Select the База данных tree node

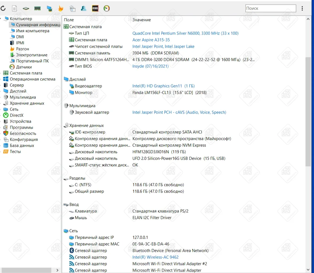point(22,145)
